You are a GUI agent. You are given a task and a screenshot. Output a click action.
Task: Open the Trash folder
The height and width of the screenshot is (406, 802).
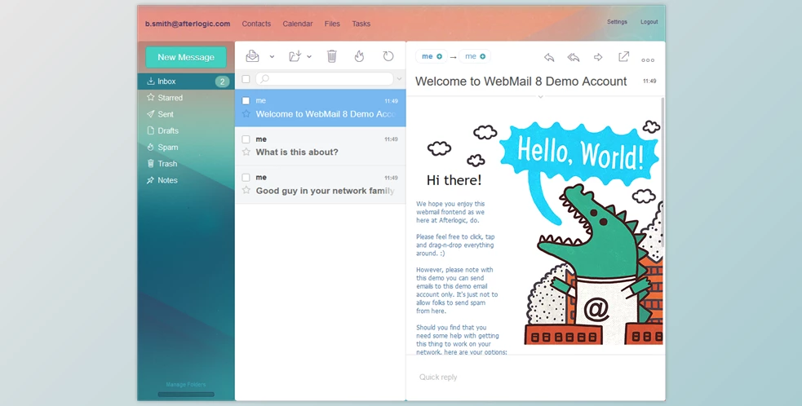[186, 164]
